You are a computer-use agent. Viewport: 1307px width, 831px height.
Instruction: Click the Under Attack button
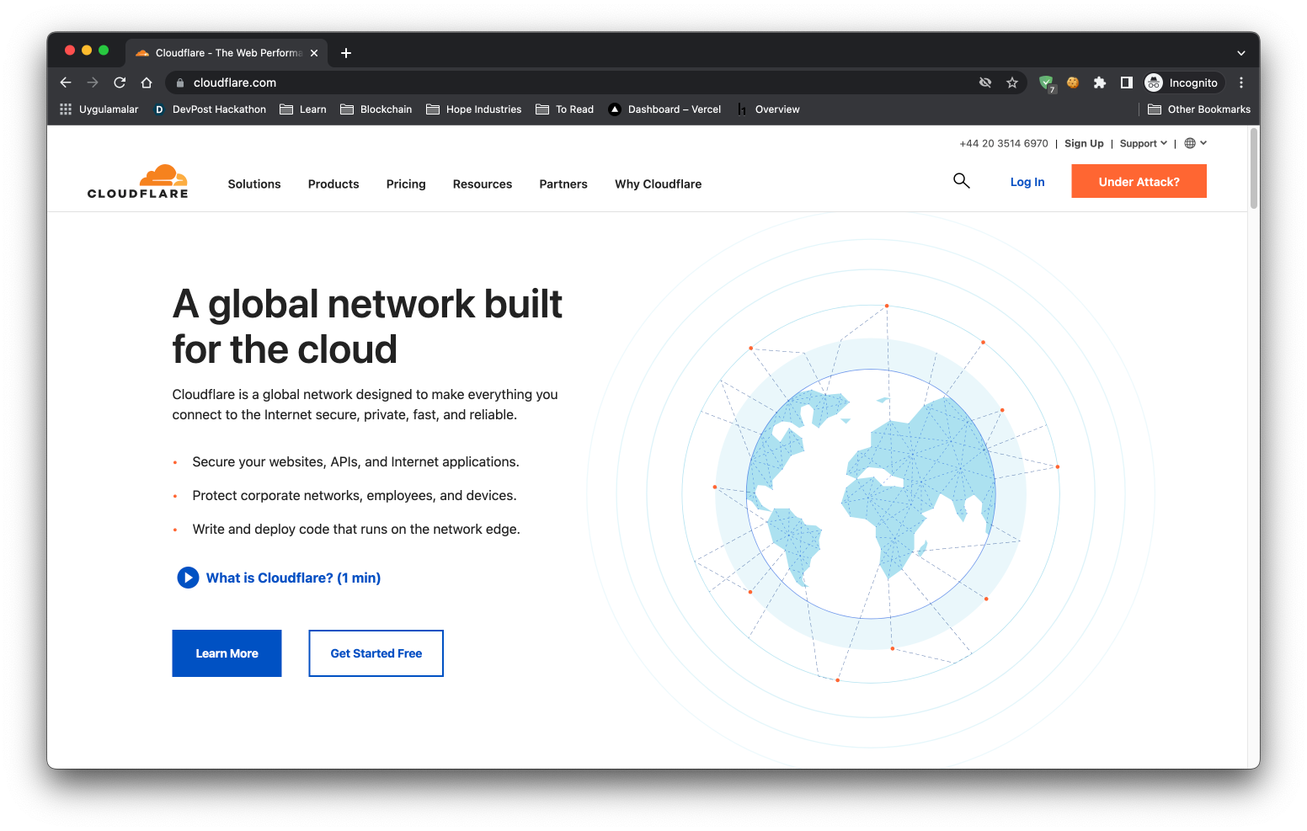tap(1139, 181)
